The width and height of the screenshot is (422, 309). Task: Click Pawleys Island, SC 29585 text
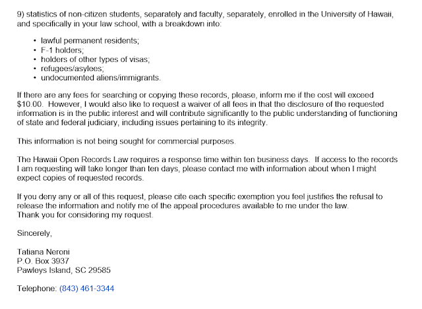pyautogui.click(x=64, y=270)
